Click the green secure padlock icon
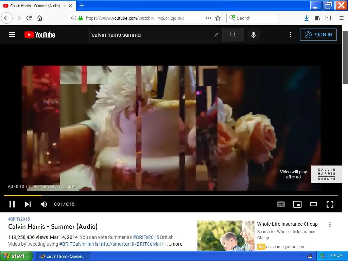Viewport: 348px width, 261px height. click(x=81, y=18)
